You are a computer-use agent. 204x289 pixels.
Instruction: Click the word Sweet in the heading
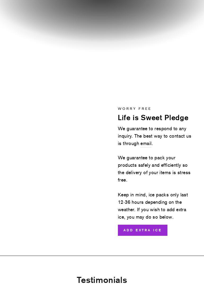151,118
